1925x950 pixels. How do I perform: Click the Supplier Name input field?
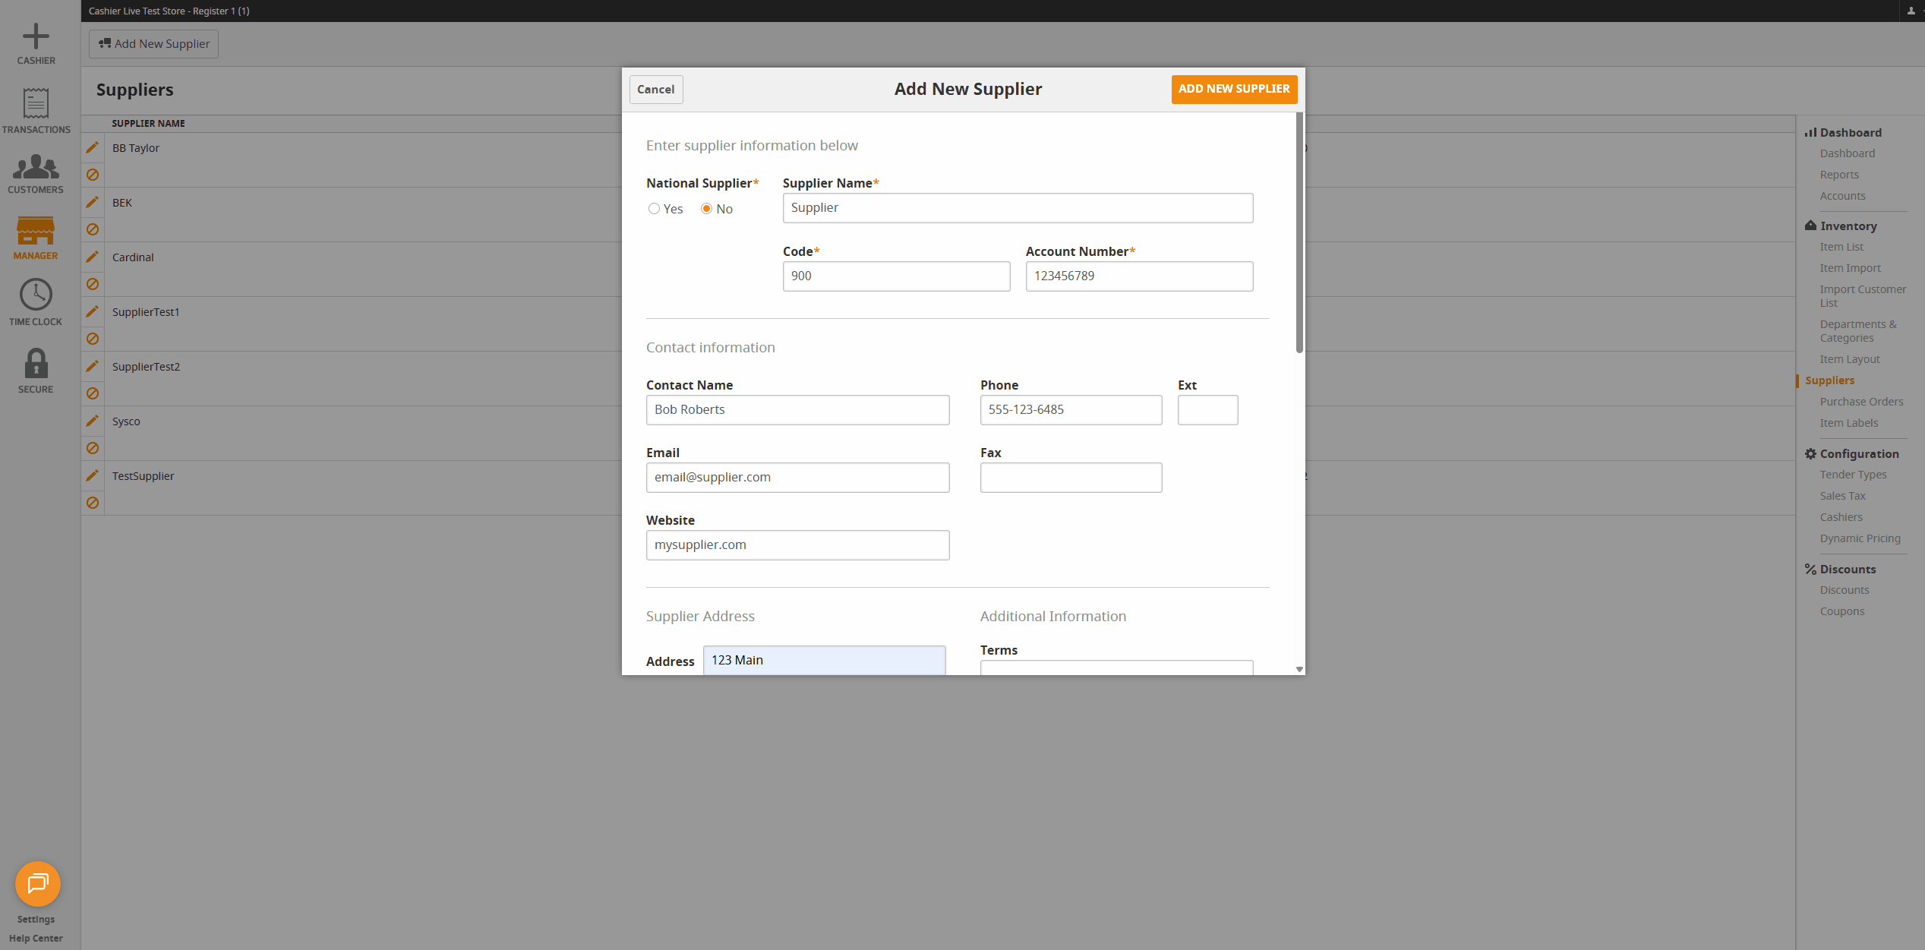click(x=1018, y=208)
